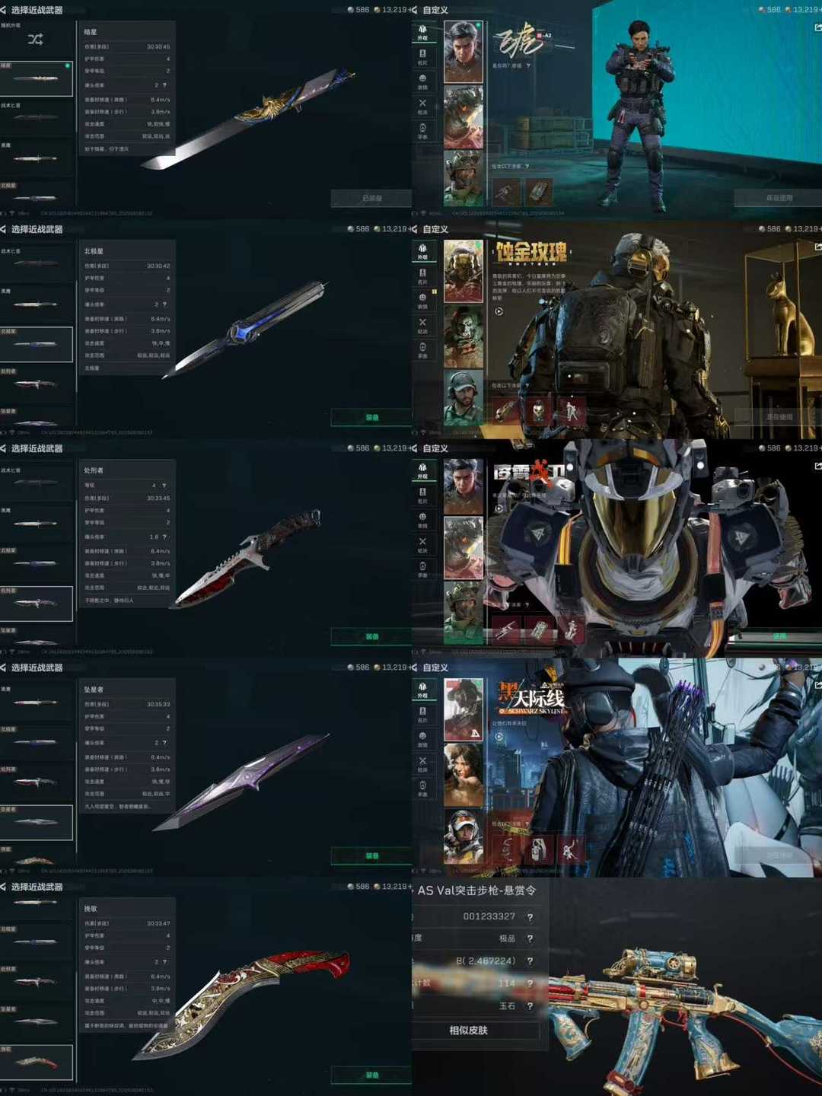Select the 暗星 thumbnail in the top weapon list

pyautogui.click(x=36, y=78)
